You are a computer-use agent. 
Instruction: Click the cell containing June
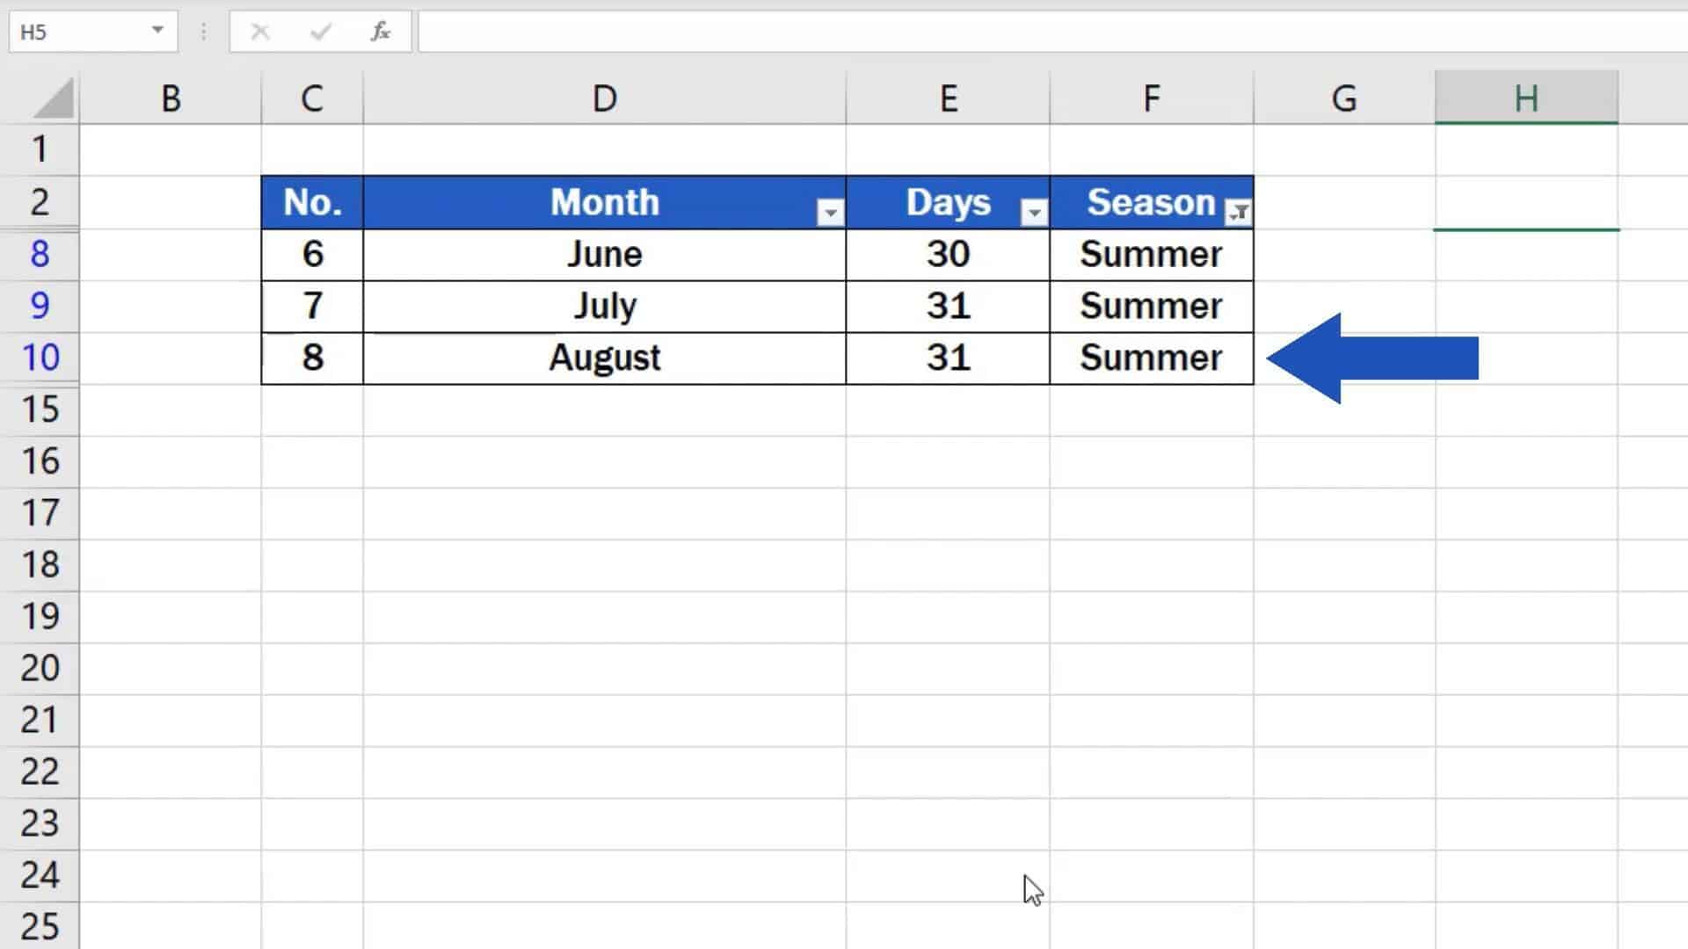604,254
